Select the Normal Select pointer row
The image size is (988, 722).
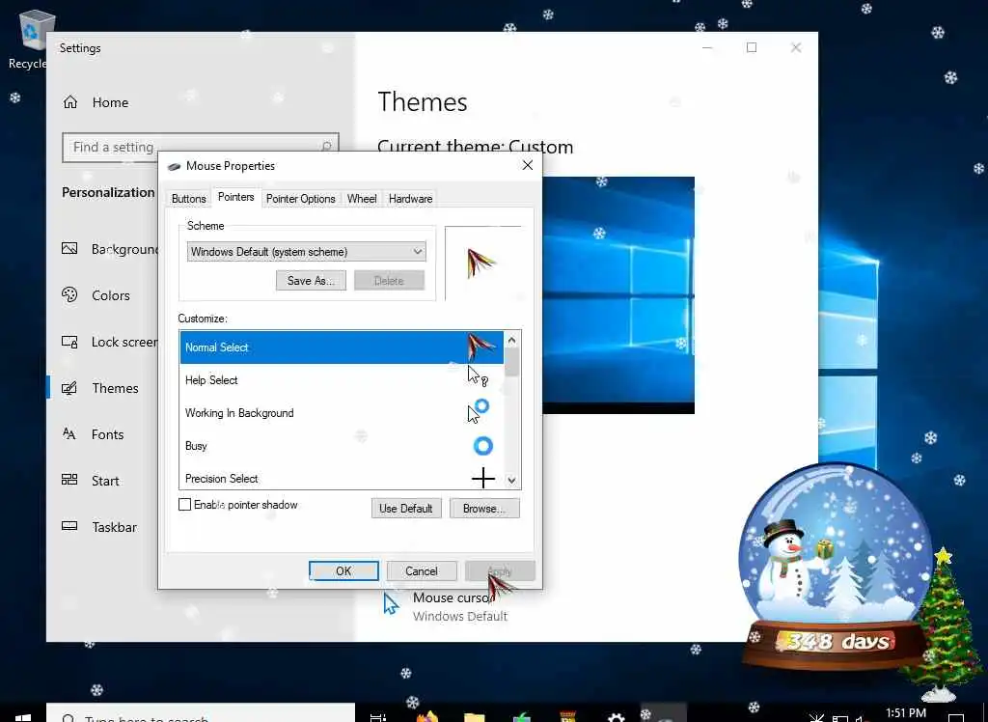342,347
